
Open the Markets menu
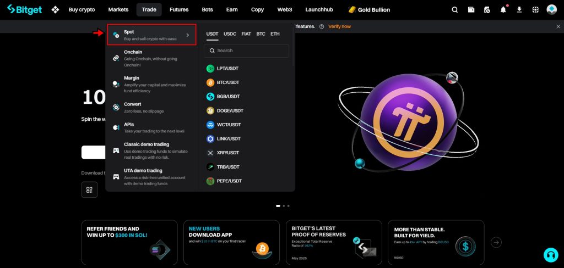(118, 10)
